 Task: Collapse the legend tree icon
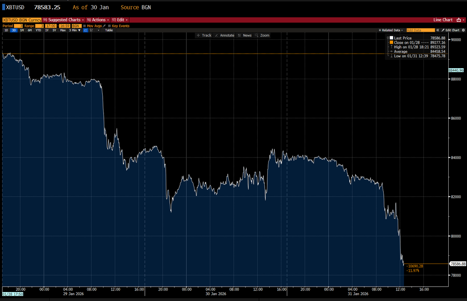coord(388,38)
